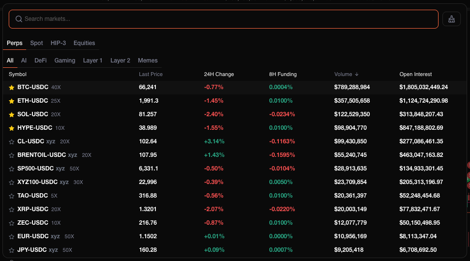Add XRP-USDC to favorites via its star
Viewport: 470px width, 261px height.
(x=12, y=209)
